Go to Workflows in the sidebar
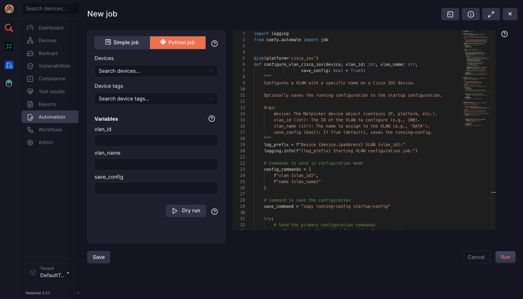The image size is (523, 299). coord(50,130)
